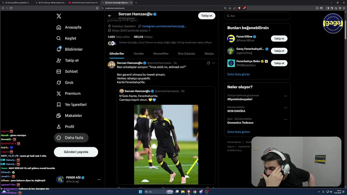The image size is (347, 195).
Task: Open Daha fazla göster under Bunları beğenebilirsin
Action: tap(239, 74)
